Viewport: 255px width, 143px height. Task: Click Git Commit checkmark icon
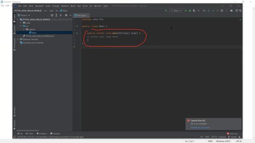[213, 11]
